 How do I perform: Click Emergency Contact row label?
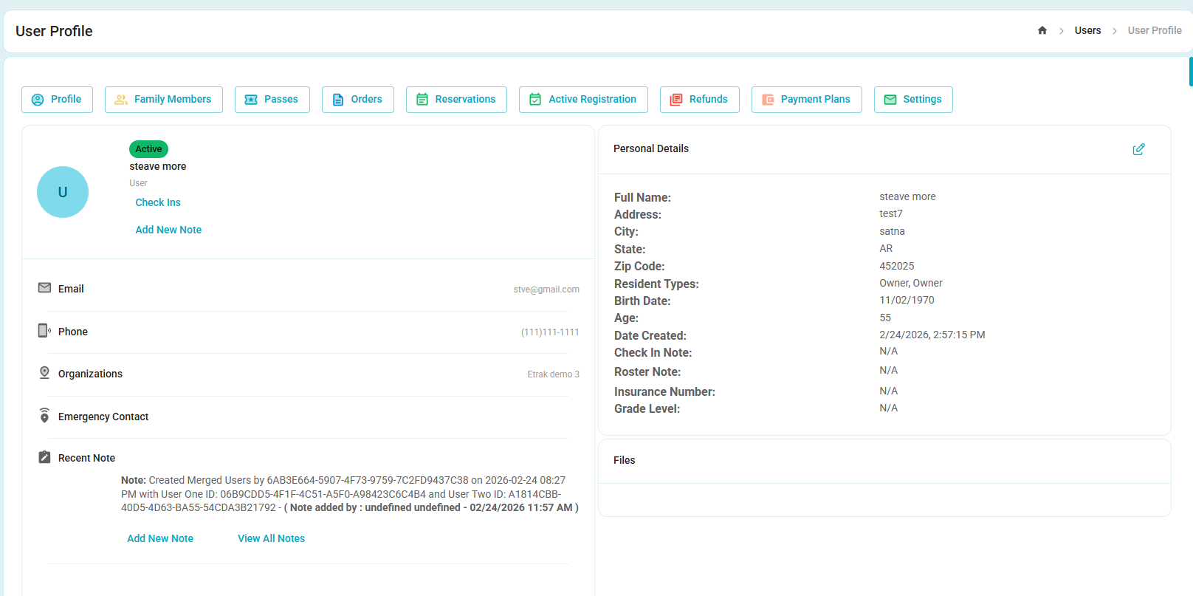(103, 417)
